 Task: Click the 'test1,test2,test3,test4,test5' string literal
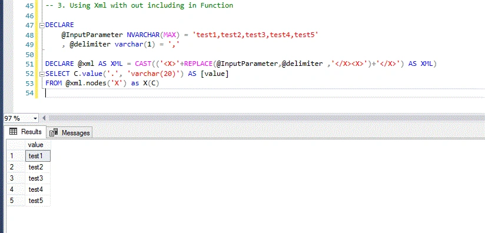click(255, 35)
